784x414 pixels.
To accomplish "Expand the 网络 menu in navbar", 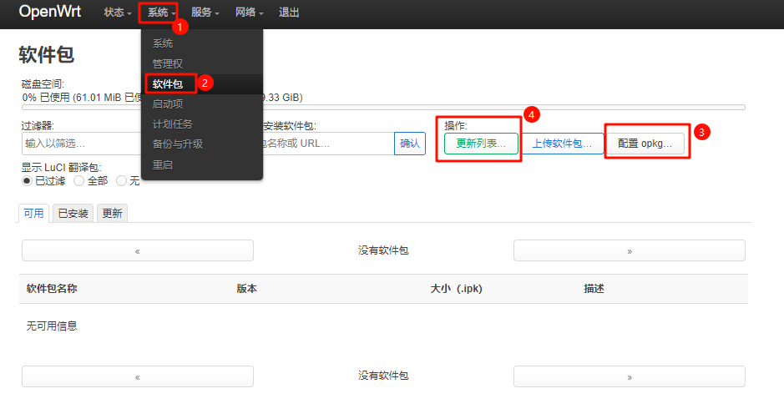I will pos(249,13).
